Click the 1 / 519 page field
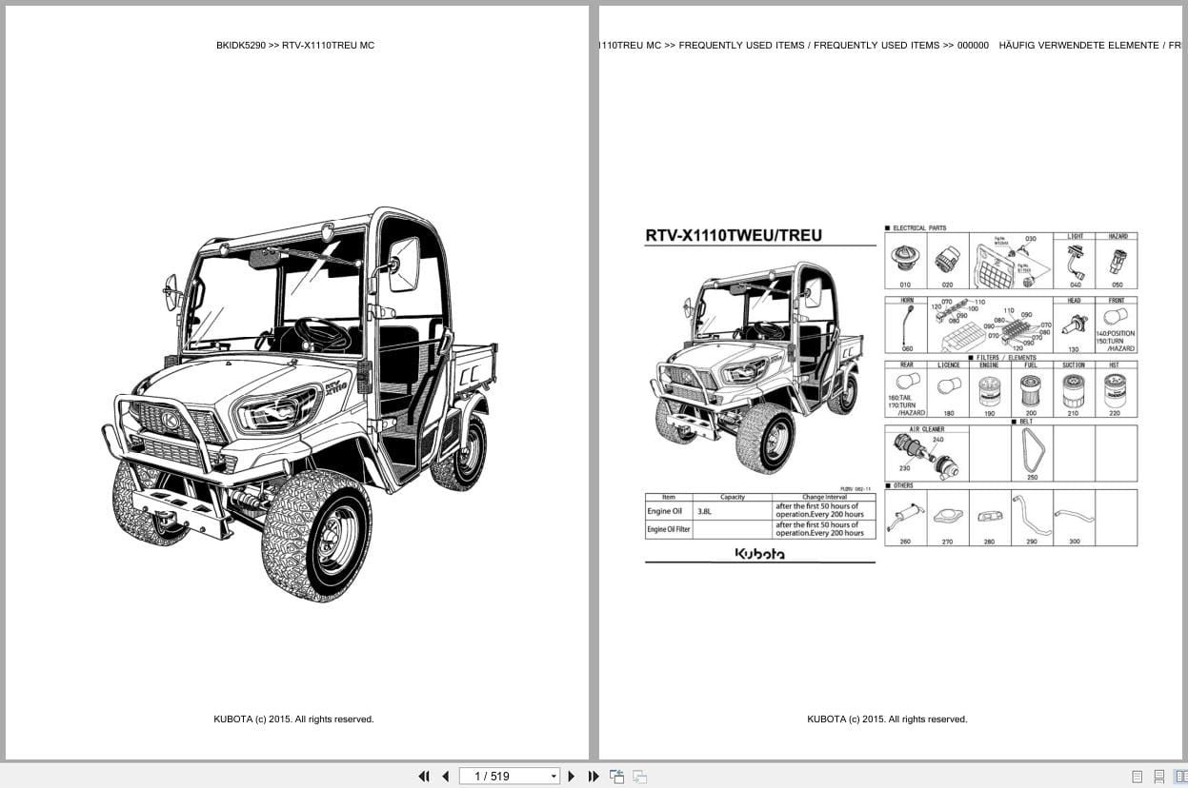 point(510,777)
